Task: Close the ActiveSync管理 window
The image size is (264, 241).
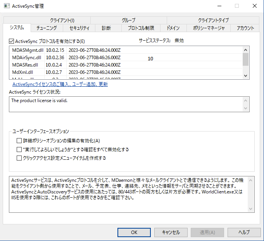Action: click(255, 6)
